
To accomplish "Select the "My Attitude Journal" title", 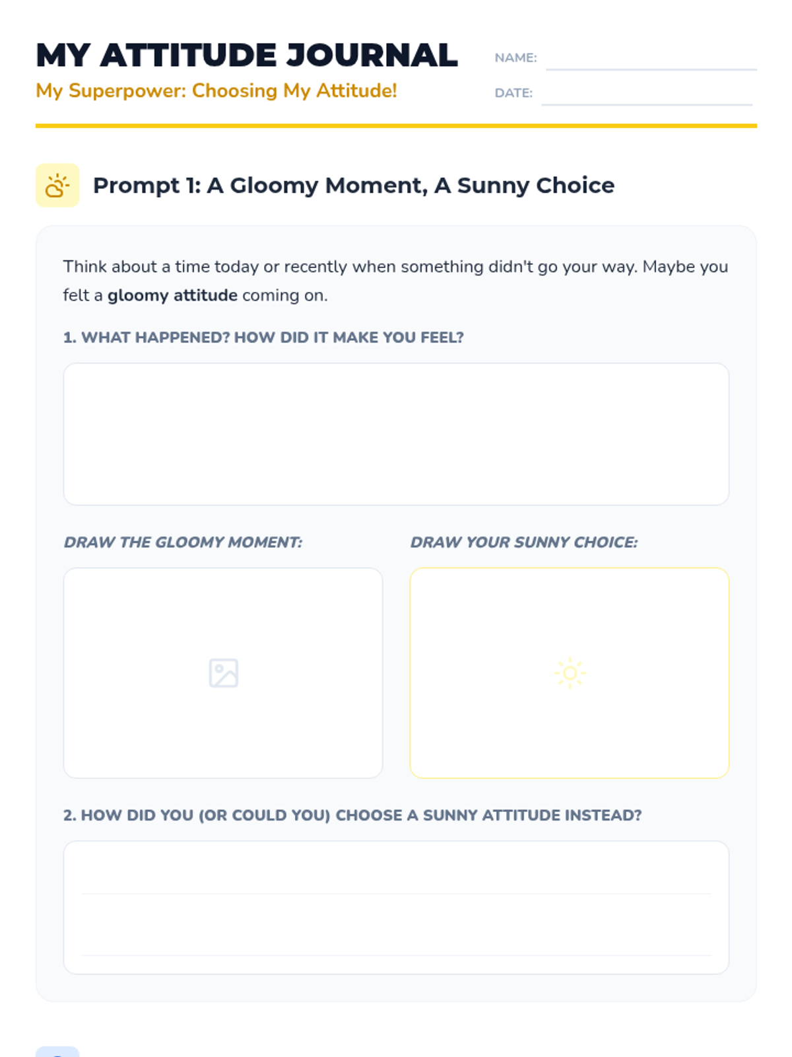I will [247, 55].
